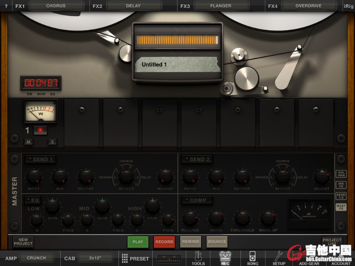Click the SEND 1 MIX knob
355x266 pixels.
(x=60, y=176)
